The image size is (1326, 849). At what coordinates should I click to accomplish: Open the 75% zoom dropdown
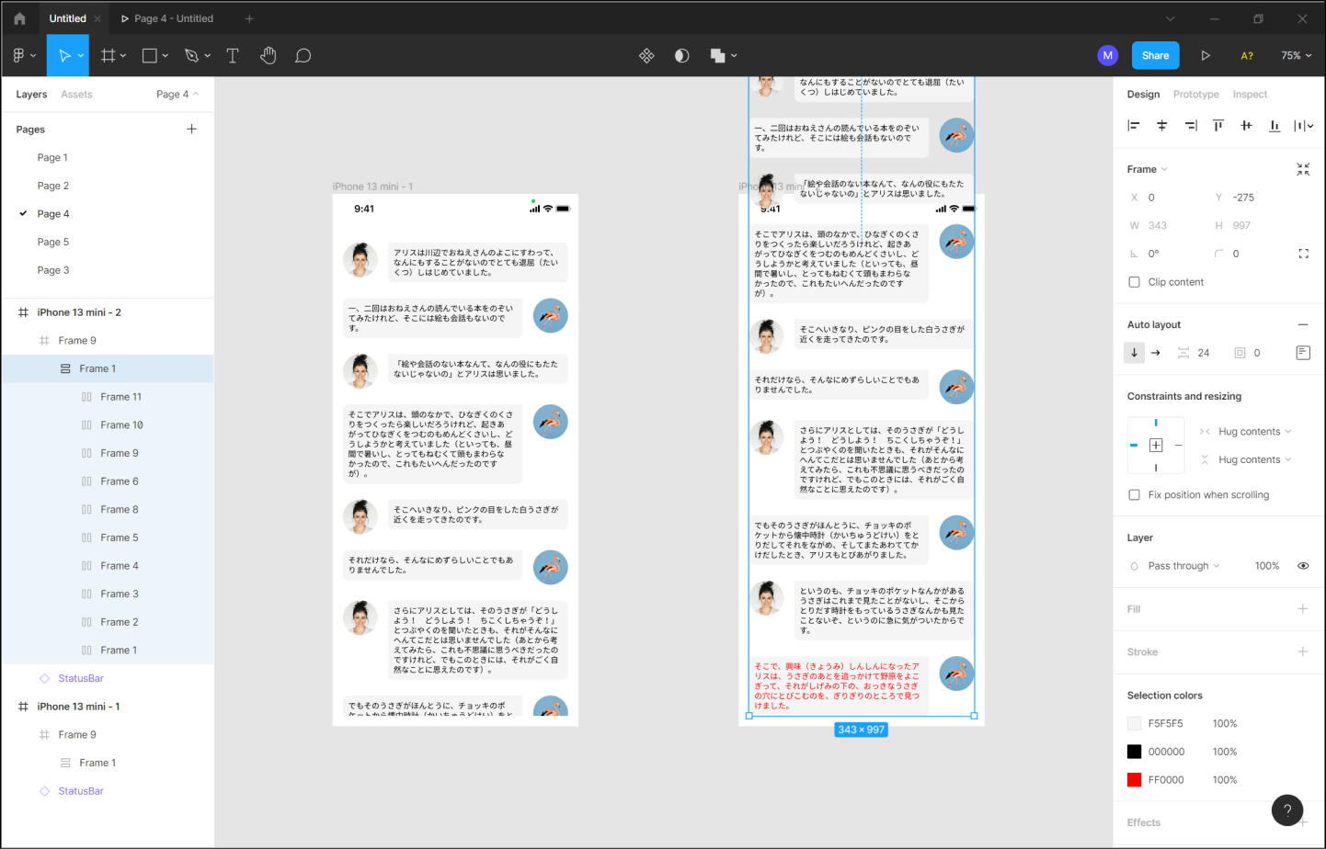[1296, 56]
